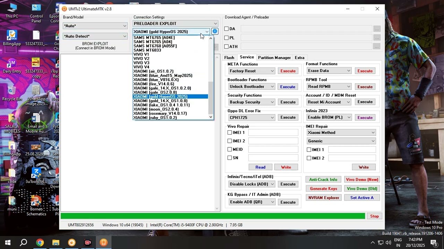The width and height of the screenshot is (444, 249).
Task: Click the Vivo Demo (New) button
Action: click(x=362, y=179)
